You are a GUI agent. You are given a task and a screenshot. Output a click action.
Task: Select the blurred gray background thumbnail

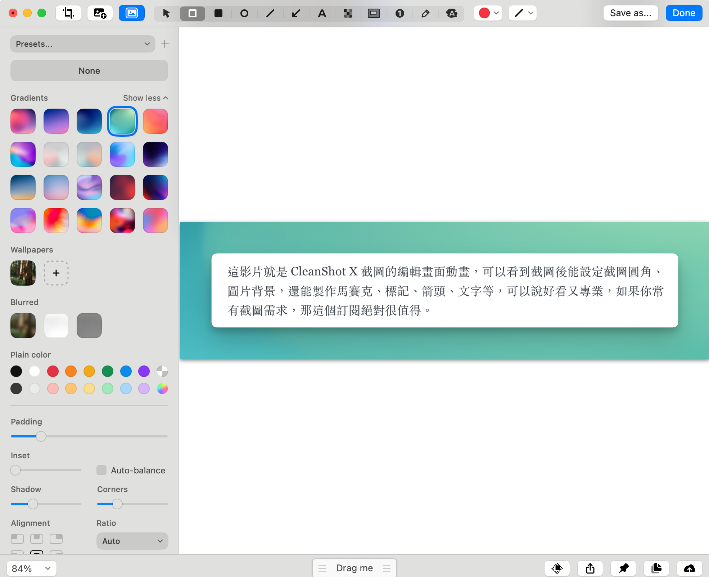point(89,326)
